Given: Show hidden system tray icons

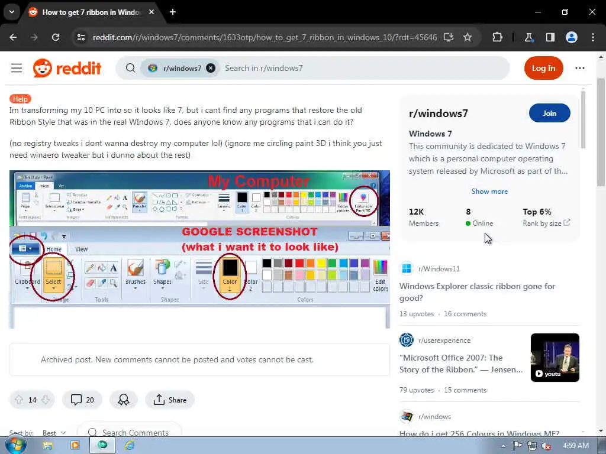Looking at the screenshot, I should click(x=503, y=446).
